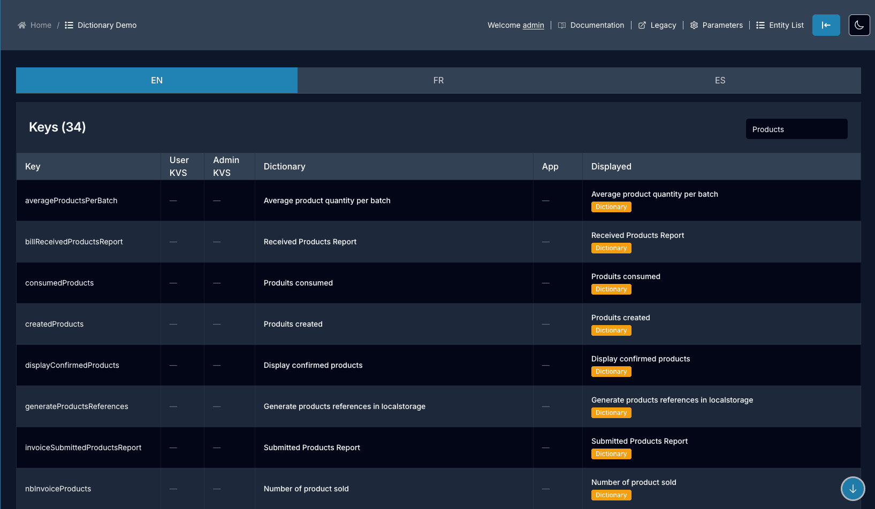Click the Documentation book icon
The height and width of the screenshot is (509, 875).
(x=562, y=25)
